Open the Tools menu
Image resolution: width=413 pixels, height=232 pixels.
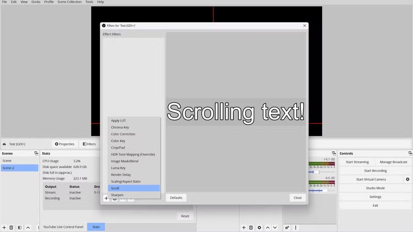(x=89, y=2)
